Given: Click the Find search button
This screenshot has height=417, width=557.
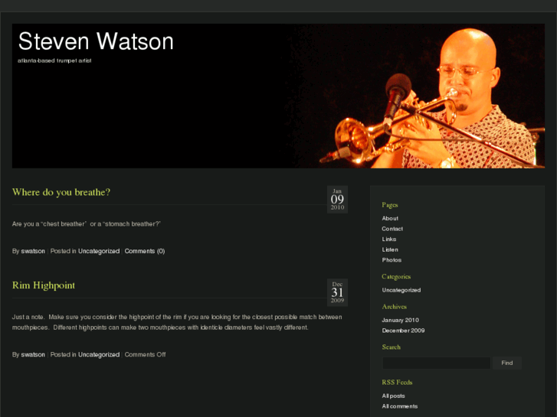Looking at the screenshot, I should [x=507, y=363].
